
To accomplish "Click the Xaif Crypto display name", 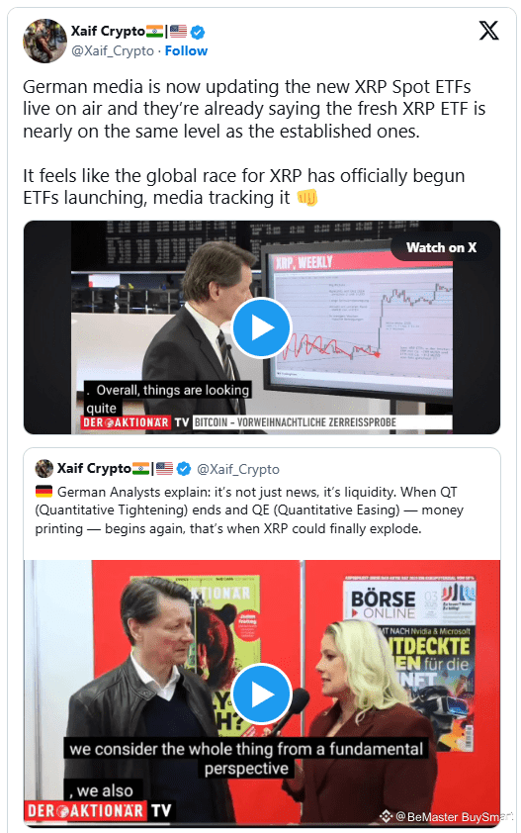I will coord(108,32).
